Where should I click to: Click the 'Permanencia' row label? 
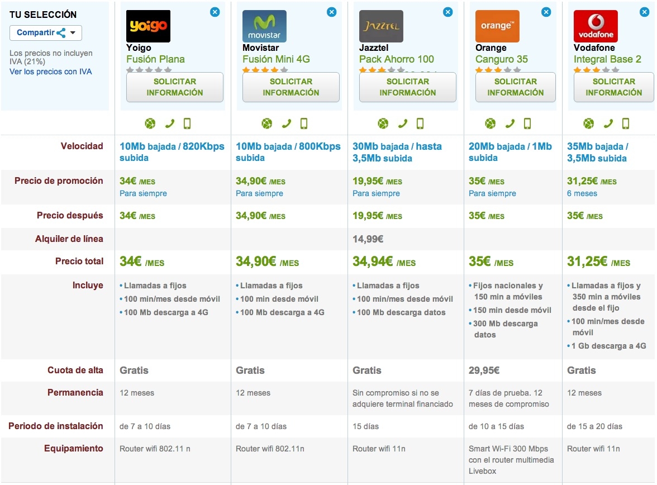click(x=75, y=393)
